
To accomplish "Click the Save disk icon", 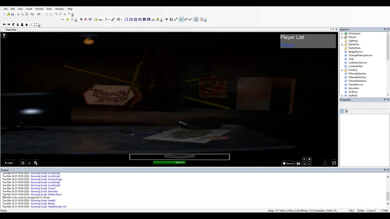I will pos(13,14).
